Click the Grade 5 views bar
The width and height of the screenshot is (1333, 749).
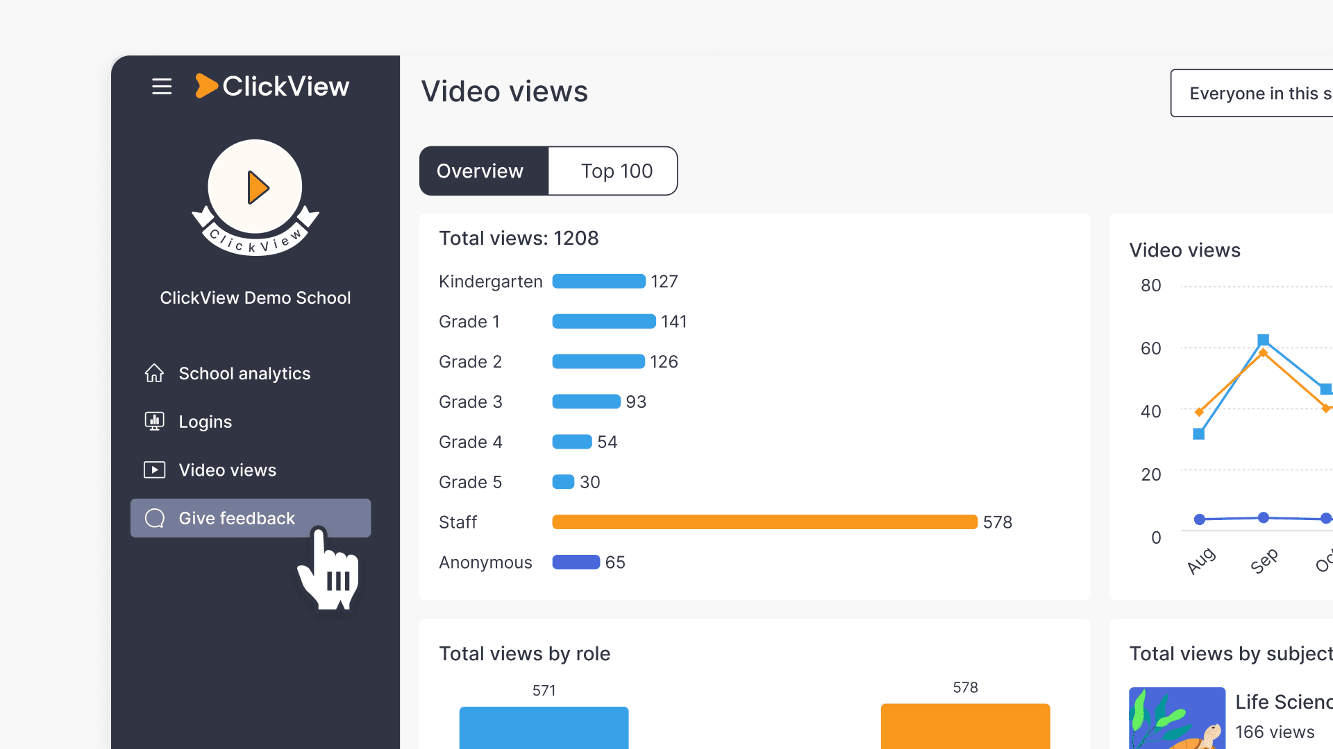[x=563, y=482]
